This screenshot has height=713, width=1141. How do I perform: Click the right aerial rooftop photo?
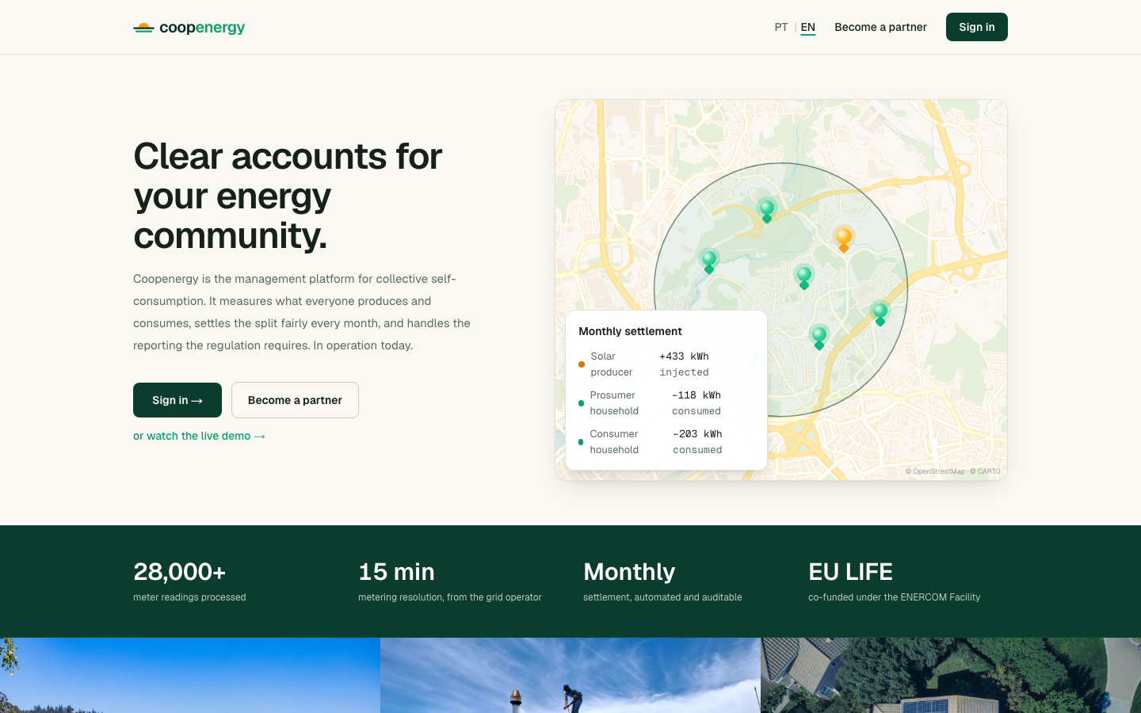click(951, 675)
